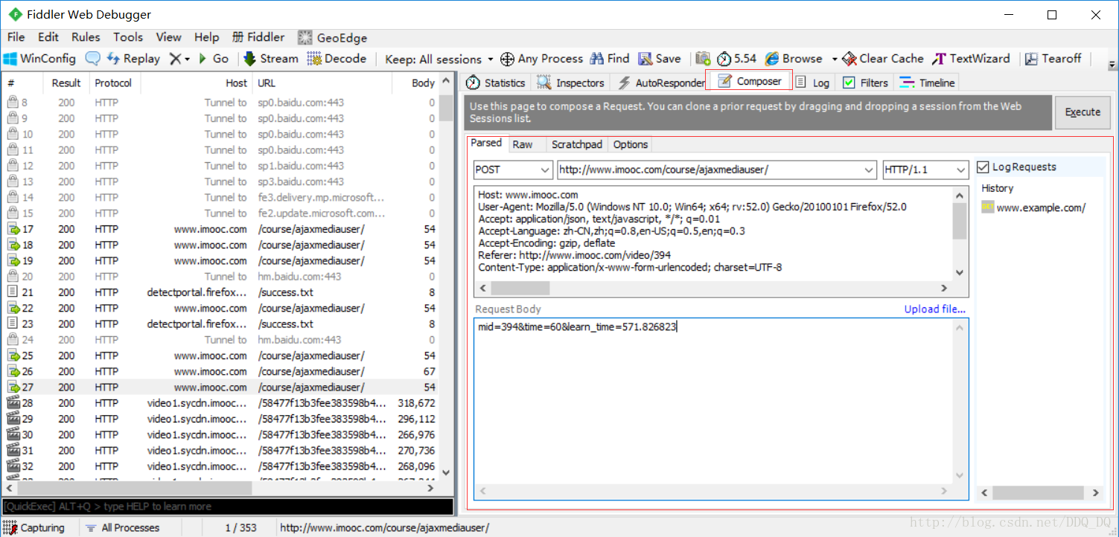Switch to the Filters tab
Screen dimensions: 1119x537
pos(865,83)
